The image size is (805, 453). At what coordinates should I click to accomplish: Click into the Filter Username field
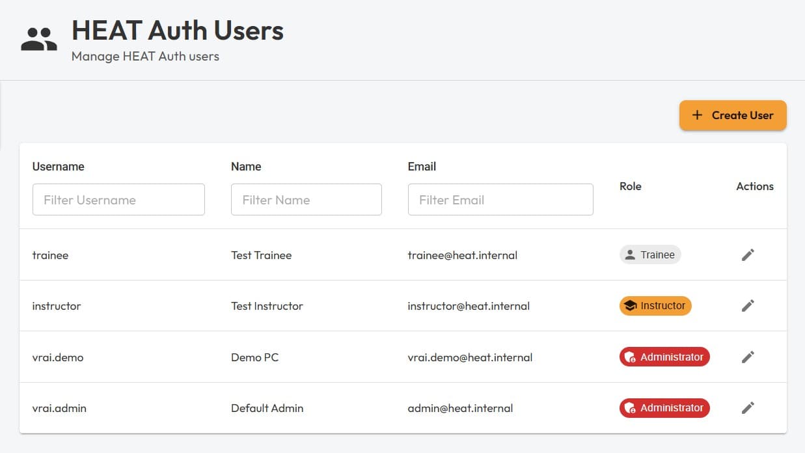point(118,199)
